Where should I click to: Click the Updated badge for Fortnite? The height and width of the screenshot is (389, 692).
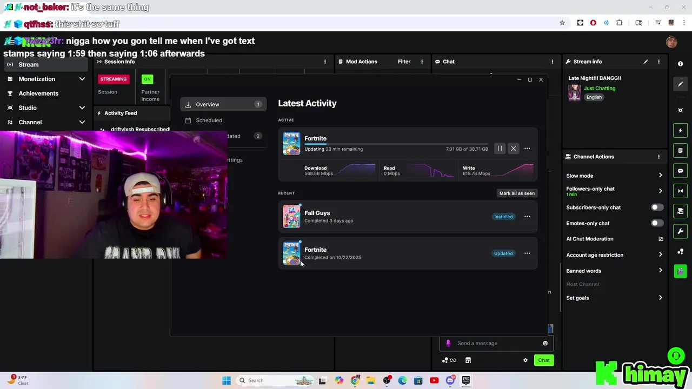point(503,253)
